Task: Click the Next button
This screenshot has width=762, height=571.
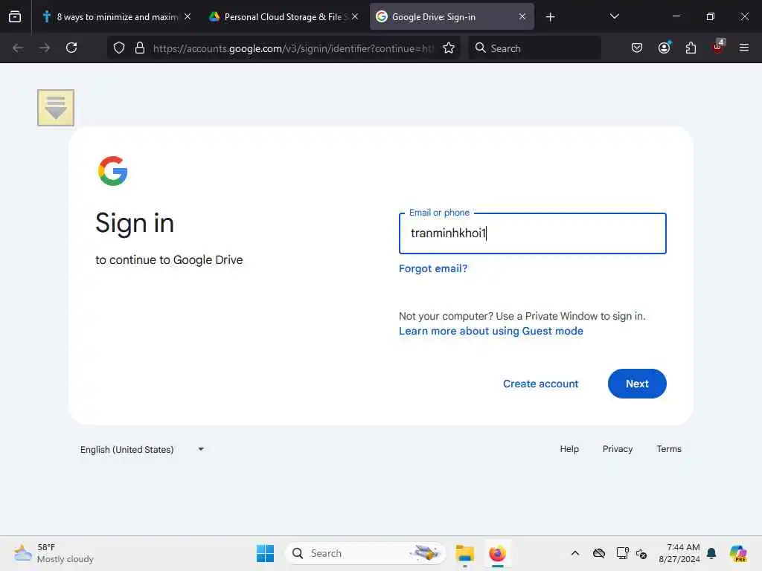Action: [637, 384]
